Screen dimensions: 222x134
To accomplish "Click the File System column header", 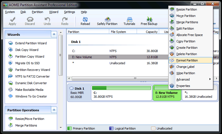I will [123, 32].
